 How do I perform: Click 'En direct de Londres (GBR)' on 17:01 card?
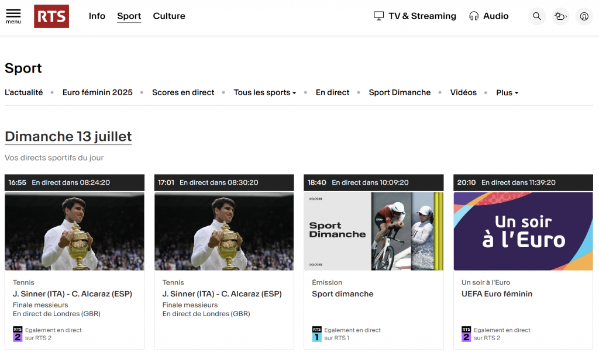point(206,314)
